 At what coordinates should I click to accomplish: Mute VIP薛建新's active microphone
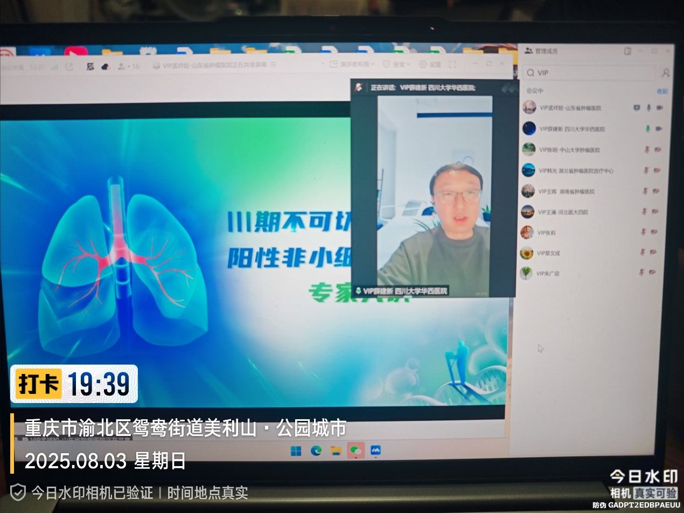647,129
